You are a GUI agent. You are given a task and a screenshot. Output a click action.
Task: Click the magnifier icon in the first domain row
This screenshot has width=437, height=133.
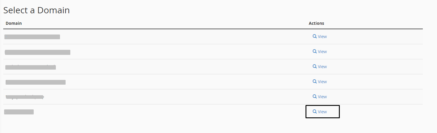click(x=315, y=36)
